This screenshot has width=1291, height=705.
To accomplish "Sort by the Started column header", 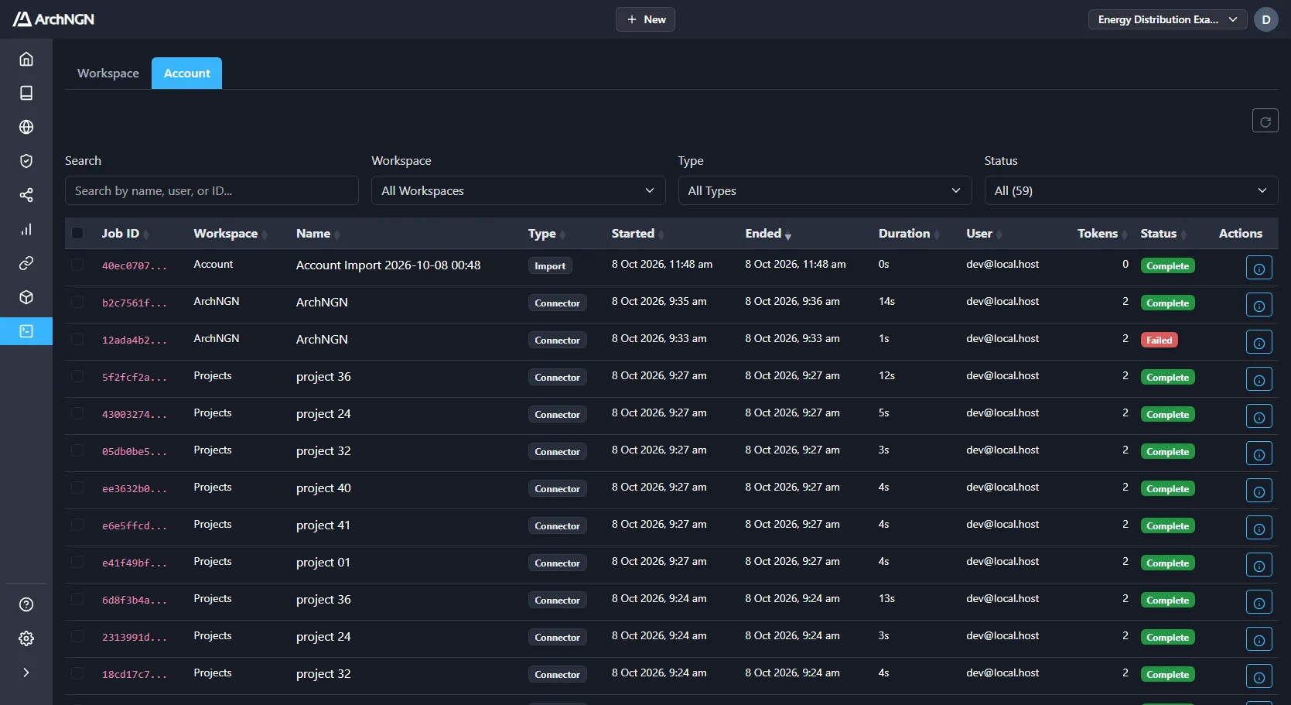I will tap(637, 233).
